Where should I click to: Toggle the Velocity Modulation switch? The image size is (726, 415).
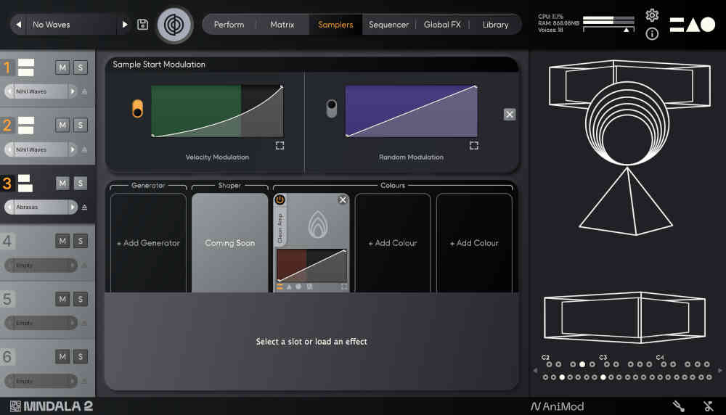point(137,110)
